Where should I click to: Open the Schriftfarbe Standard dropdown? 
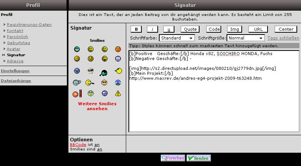pyautogui.click(x=177, y=38)
